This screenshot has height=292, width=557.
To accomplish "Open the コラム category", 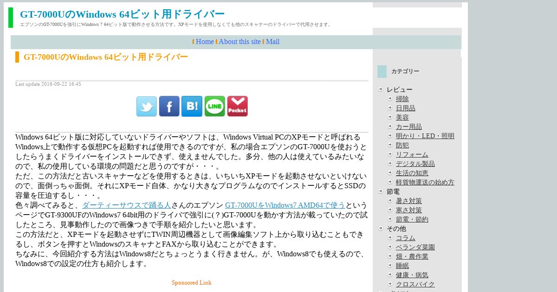I will click(406, 238).
